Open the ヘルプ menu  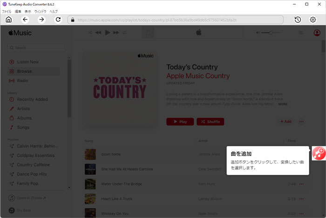coord(54,12)
